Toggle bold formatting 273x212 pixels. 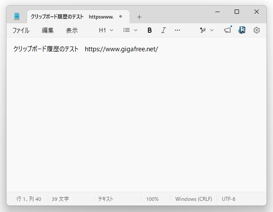coord(149,30)
